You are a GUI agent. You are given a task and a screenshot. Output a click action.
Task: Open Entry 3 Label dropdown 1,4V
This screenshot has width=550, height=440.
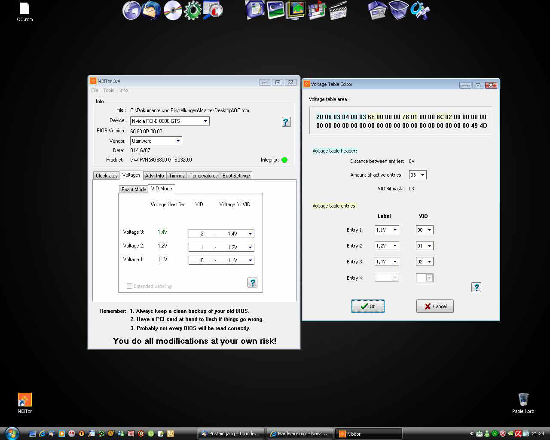click(387, 262)
